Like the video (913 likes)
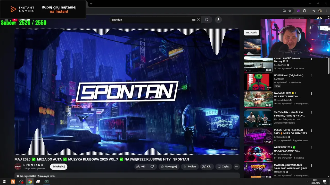 coord(141,166)
